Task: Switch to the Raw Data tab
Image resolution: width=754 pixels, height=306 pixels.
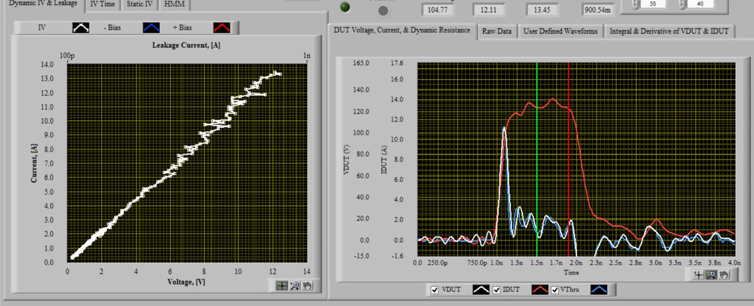Action: (497, 31)
